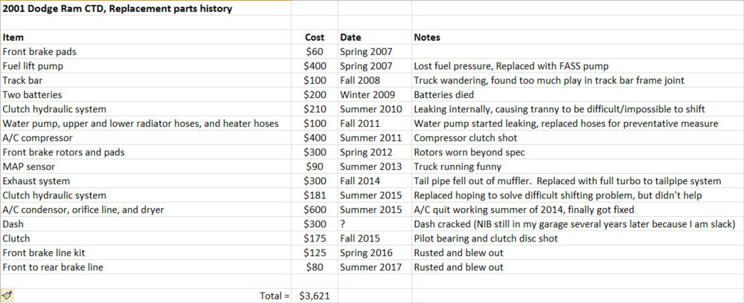Click the $3,621 total cell
Screen dimensions: 744x303
pyautogui.click(x=314, y=296)
